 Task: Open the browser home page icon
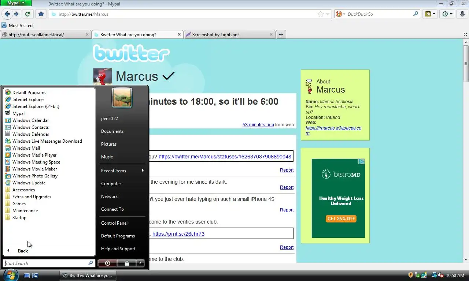tap(41, 14)
